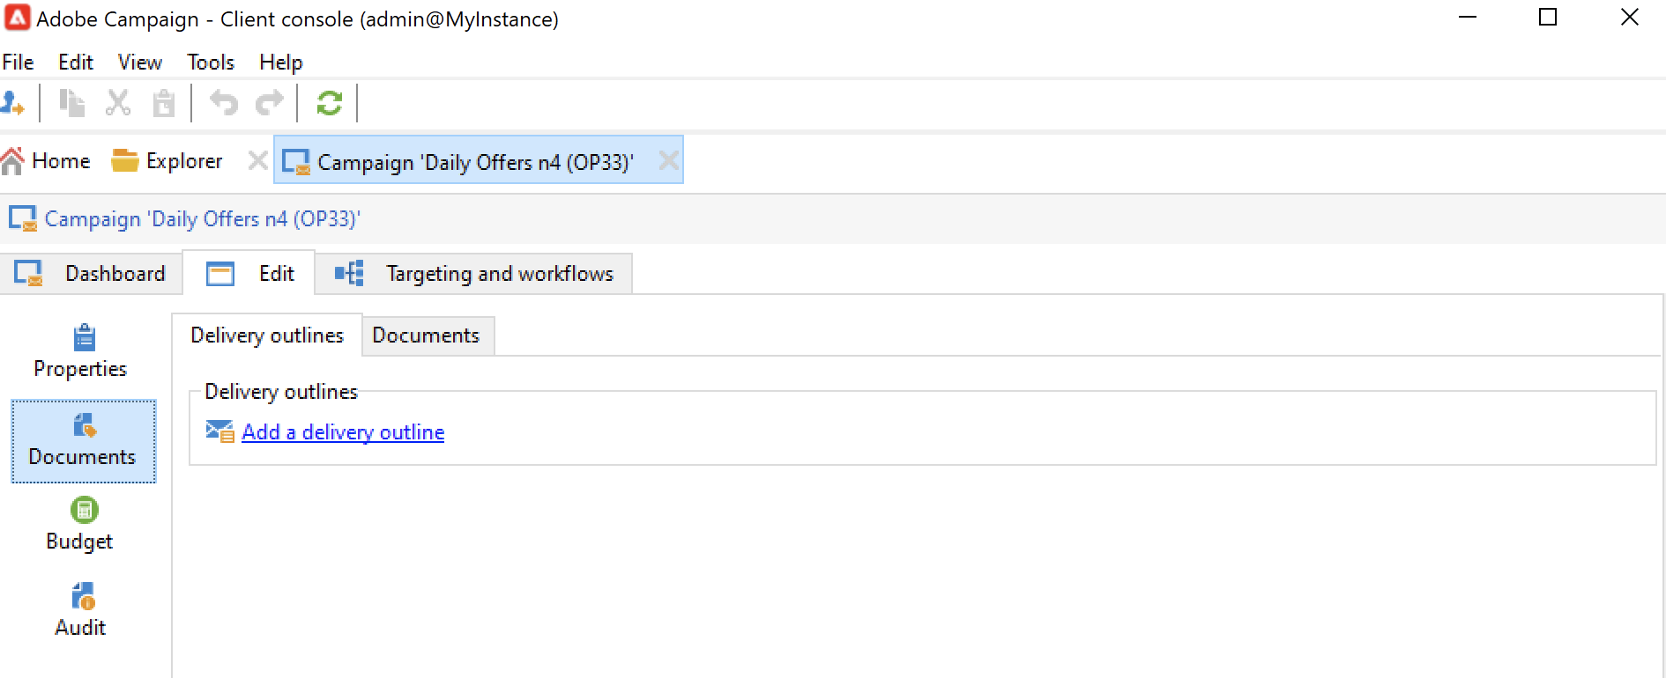Switch to the Dashboard tab
Screen dimensions: 1666x678
(92, 274)
